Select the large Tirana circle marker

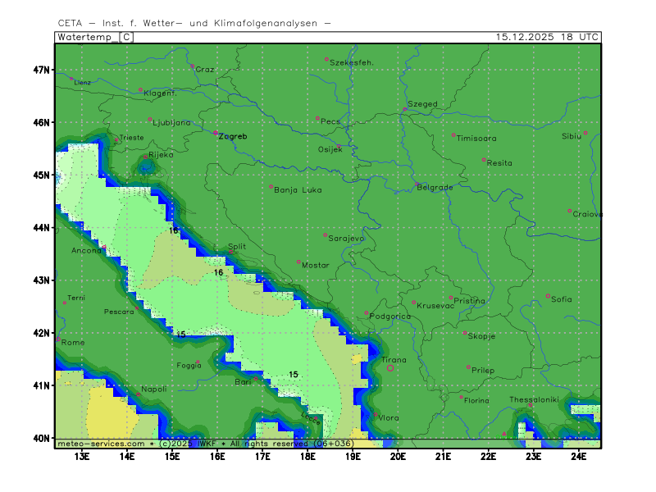click(390, 368)
